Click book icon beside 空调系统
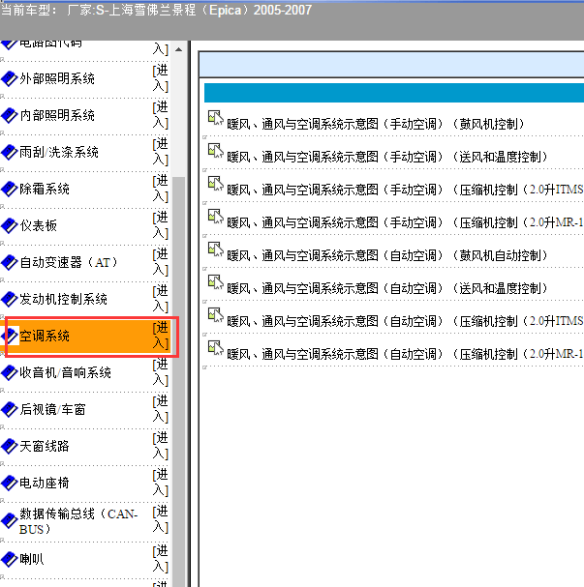584x587 pixels. tap(11, 336)
